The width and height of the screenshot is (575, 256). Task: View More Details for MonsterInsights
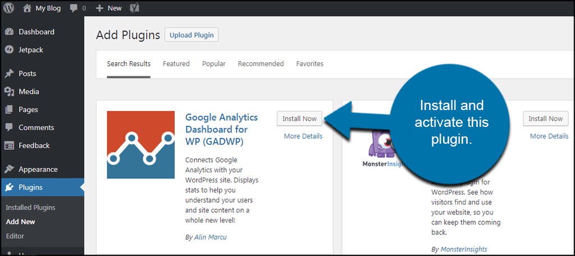(x=549, y=136)
